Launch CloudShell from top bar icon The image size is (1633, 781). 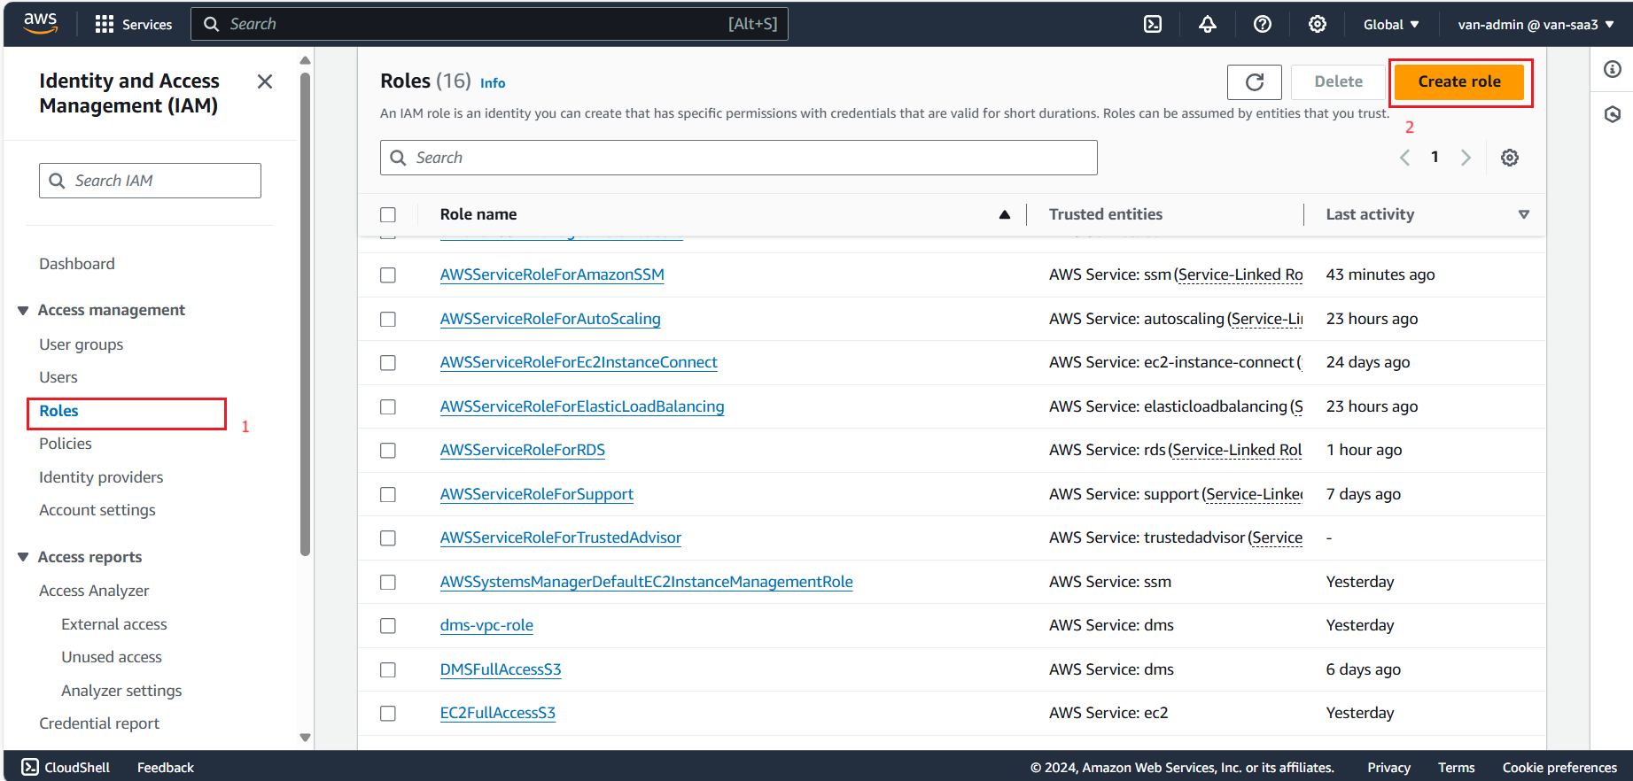pos(1153,24)
